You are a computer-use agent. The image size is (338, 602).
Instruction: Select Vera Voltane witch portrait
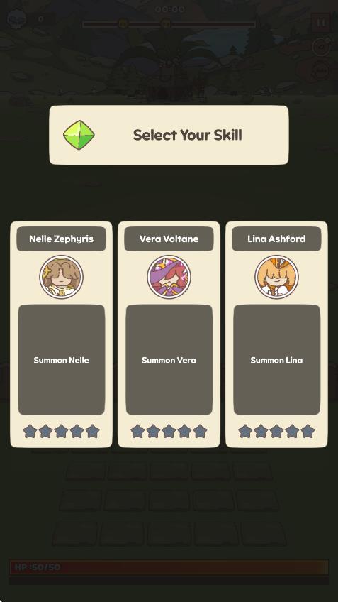click(169, 277)
